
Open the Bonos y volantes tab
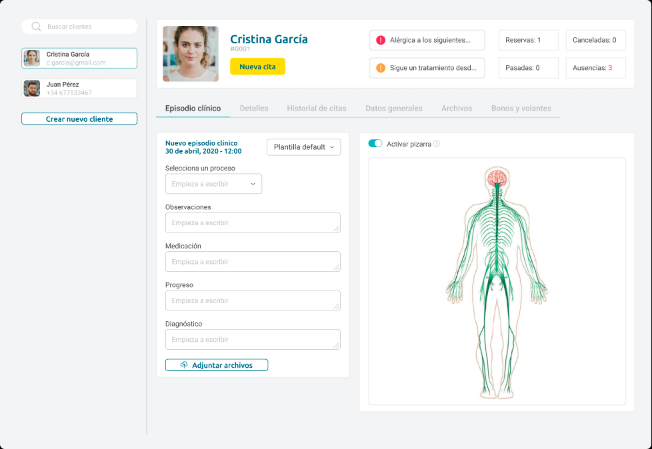click(x=521, y=108)
